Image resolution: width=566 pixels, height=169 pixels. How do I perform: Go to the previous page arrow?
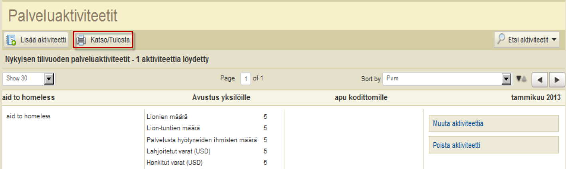coord(540,79)
